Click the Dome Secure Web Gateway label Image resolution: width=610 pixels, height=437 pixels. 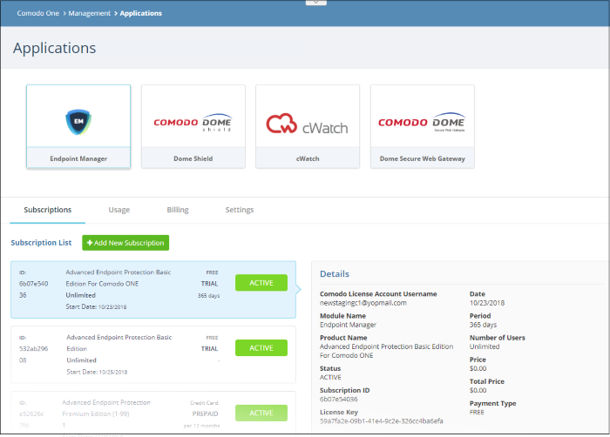point(422,158)
